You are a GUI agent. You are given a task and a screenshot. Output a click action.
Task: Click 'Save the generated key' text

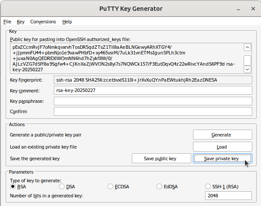click(35, 158)
